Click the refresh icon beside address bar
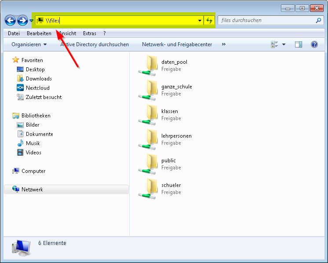Viewport: 328px width, 263px height. [209, 20]
